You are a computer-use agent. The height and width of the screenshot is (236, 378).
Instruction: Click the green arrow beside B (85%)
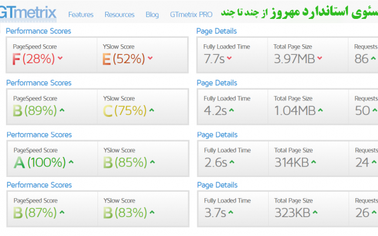(152, 162)
